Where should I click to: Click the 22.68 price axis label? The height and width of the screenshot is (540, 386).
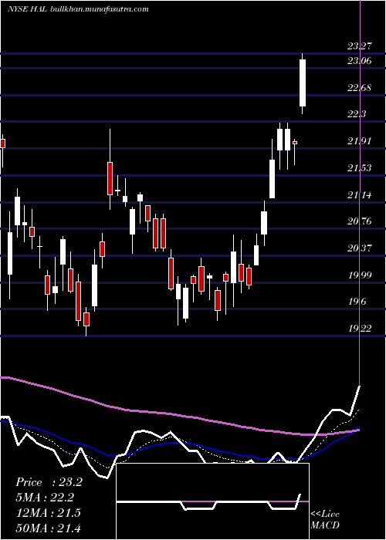point(360,88)
